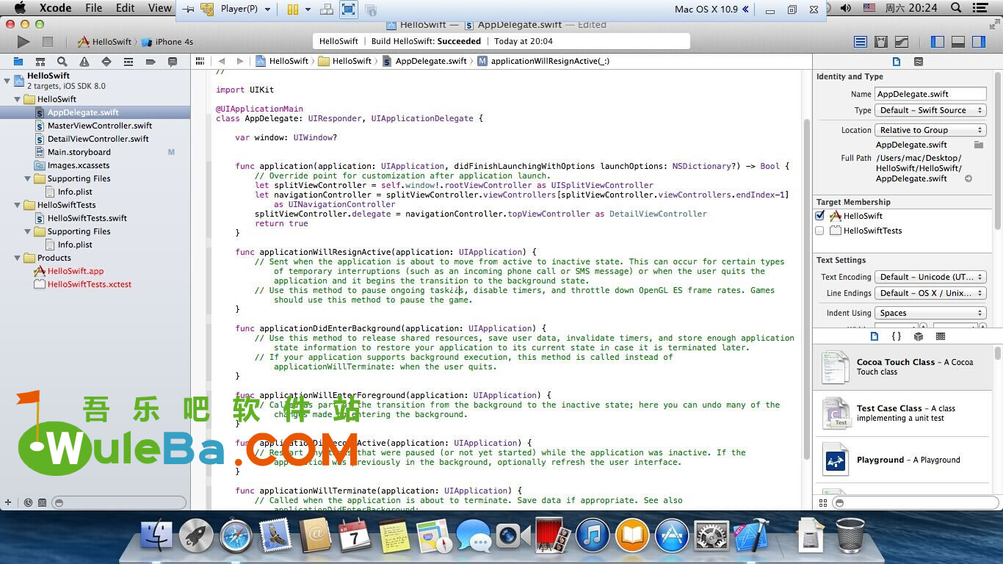Add new file with plus button
Screen dimensions: 1003x564
8,503
